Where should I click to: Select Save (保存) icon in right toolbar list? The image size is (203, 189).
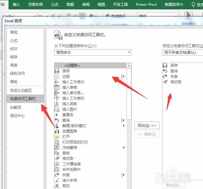165,66
